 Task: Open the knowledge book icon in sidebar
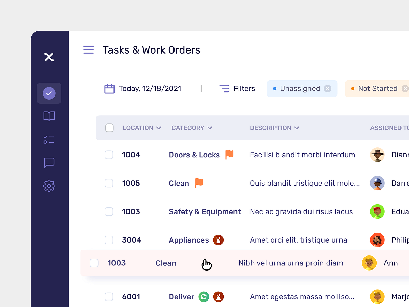(x=49, y=116)
